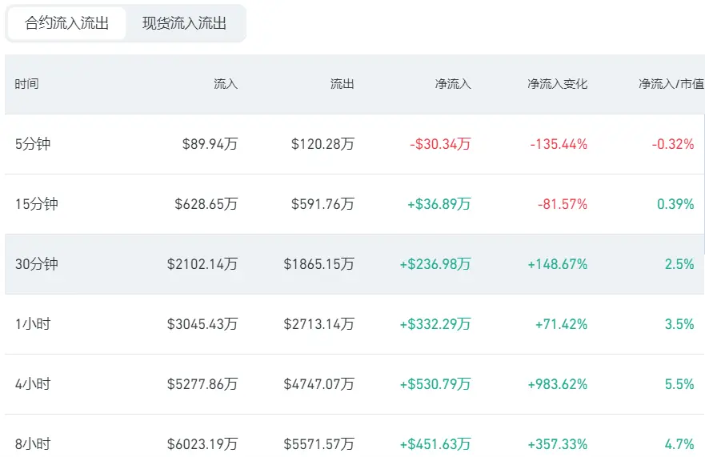705x457 pixels.
Task: Sort by 净流入/市值 column header
Action: click(671, 84)
